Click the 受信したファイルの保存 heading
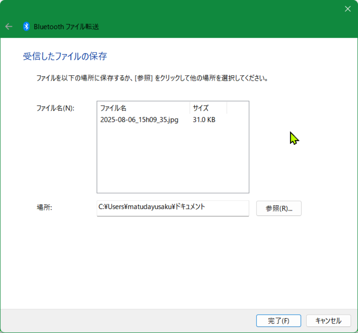358x333 pixels. coord(65,56)
